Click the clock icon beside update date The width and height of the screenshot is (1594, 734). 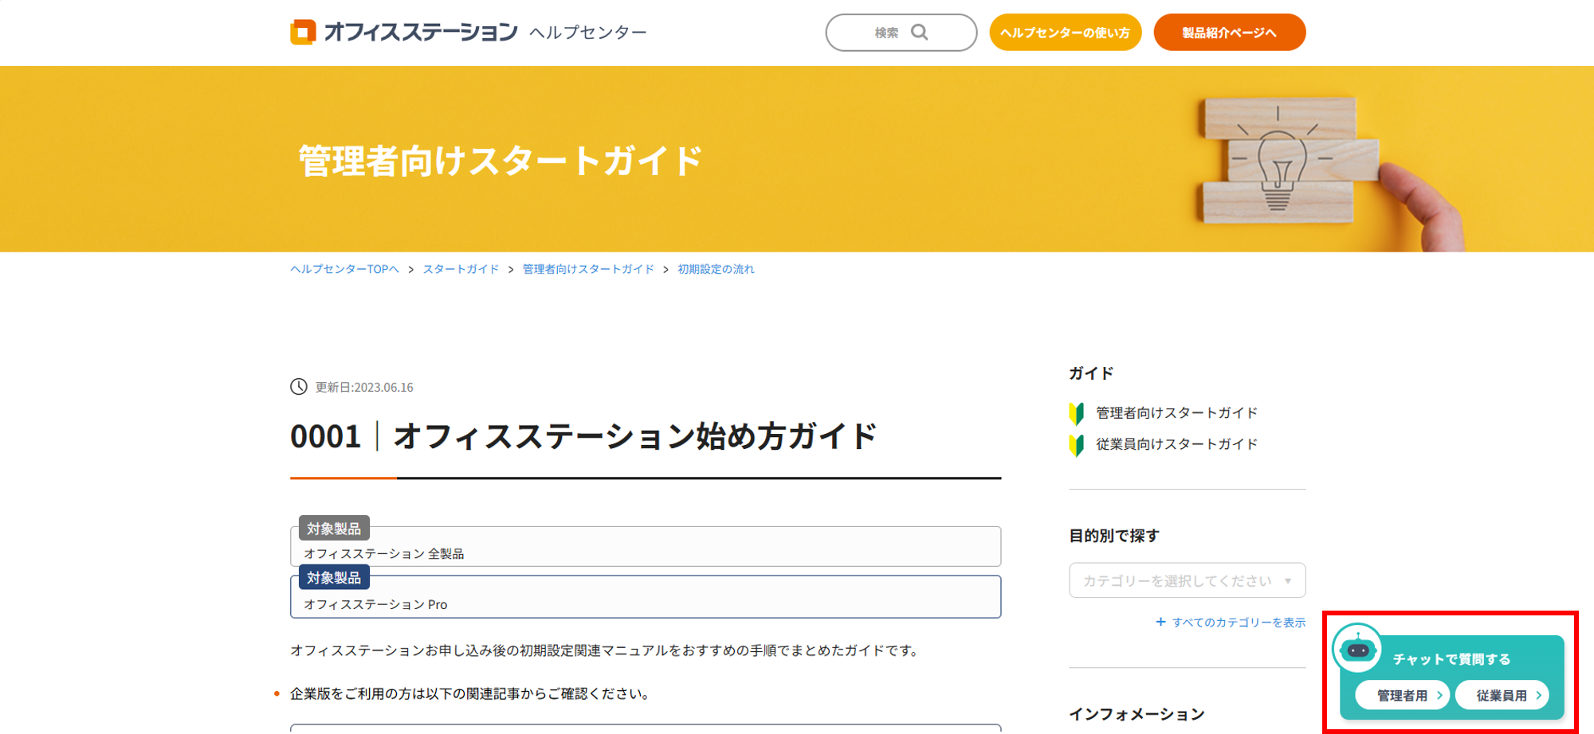click(299, 387)
